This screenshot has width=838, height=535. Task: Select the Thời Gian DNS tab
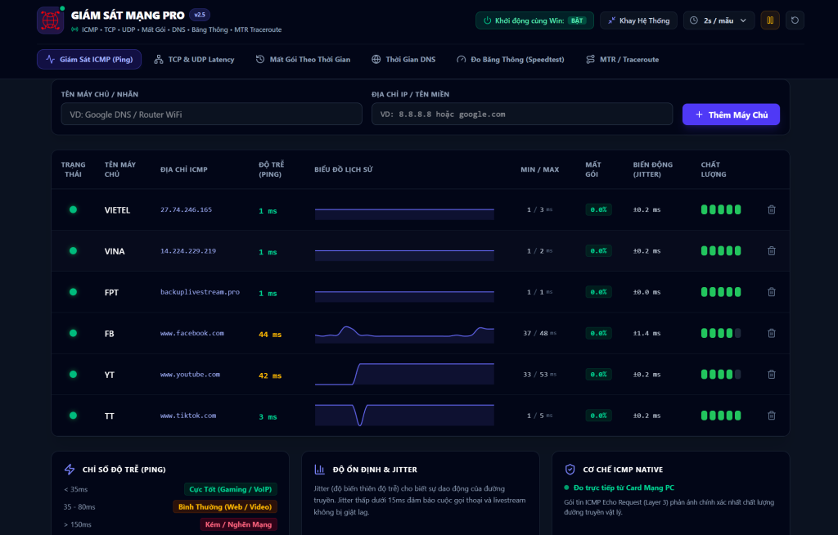point(403,60)
